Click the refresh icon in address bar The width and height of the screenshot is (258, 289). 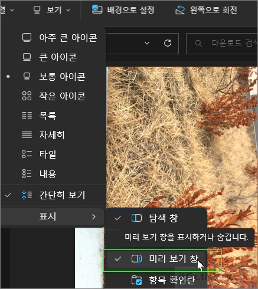(x=168, y=43)
